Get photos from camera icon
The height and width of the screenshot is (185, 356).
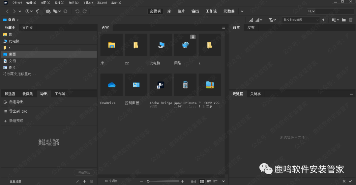(x=48, y=11)
